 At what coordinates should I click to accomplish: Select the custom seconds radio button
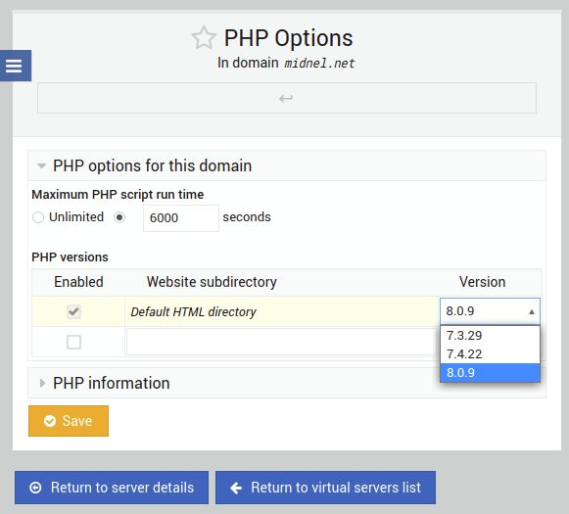119,217
